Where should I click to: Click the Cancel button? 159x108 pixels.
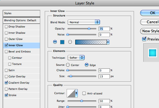pyautogui.click(x=150, y=22)
